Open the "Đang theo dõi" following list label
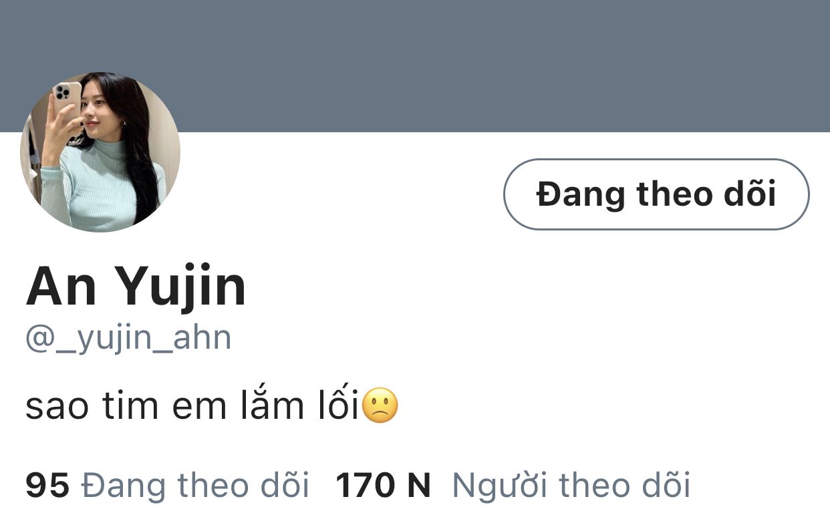This screenshot has width=830, height=511. tap(195, 485)
